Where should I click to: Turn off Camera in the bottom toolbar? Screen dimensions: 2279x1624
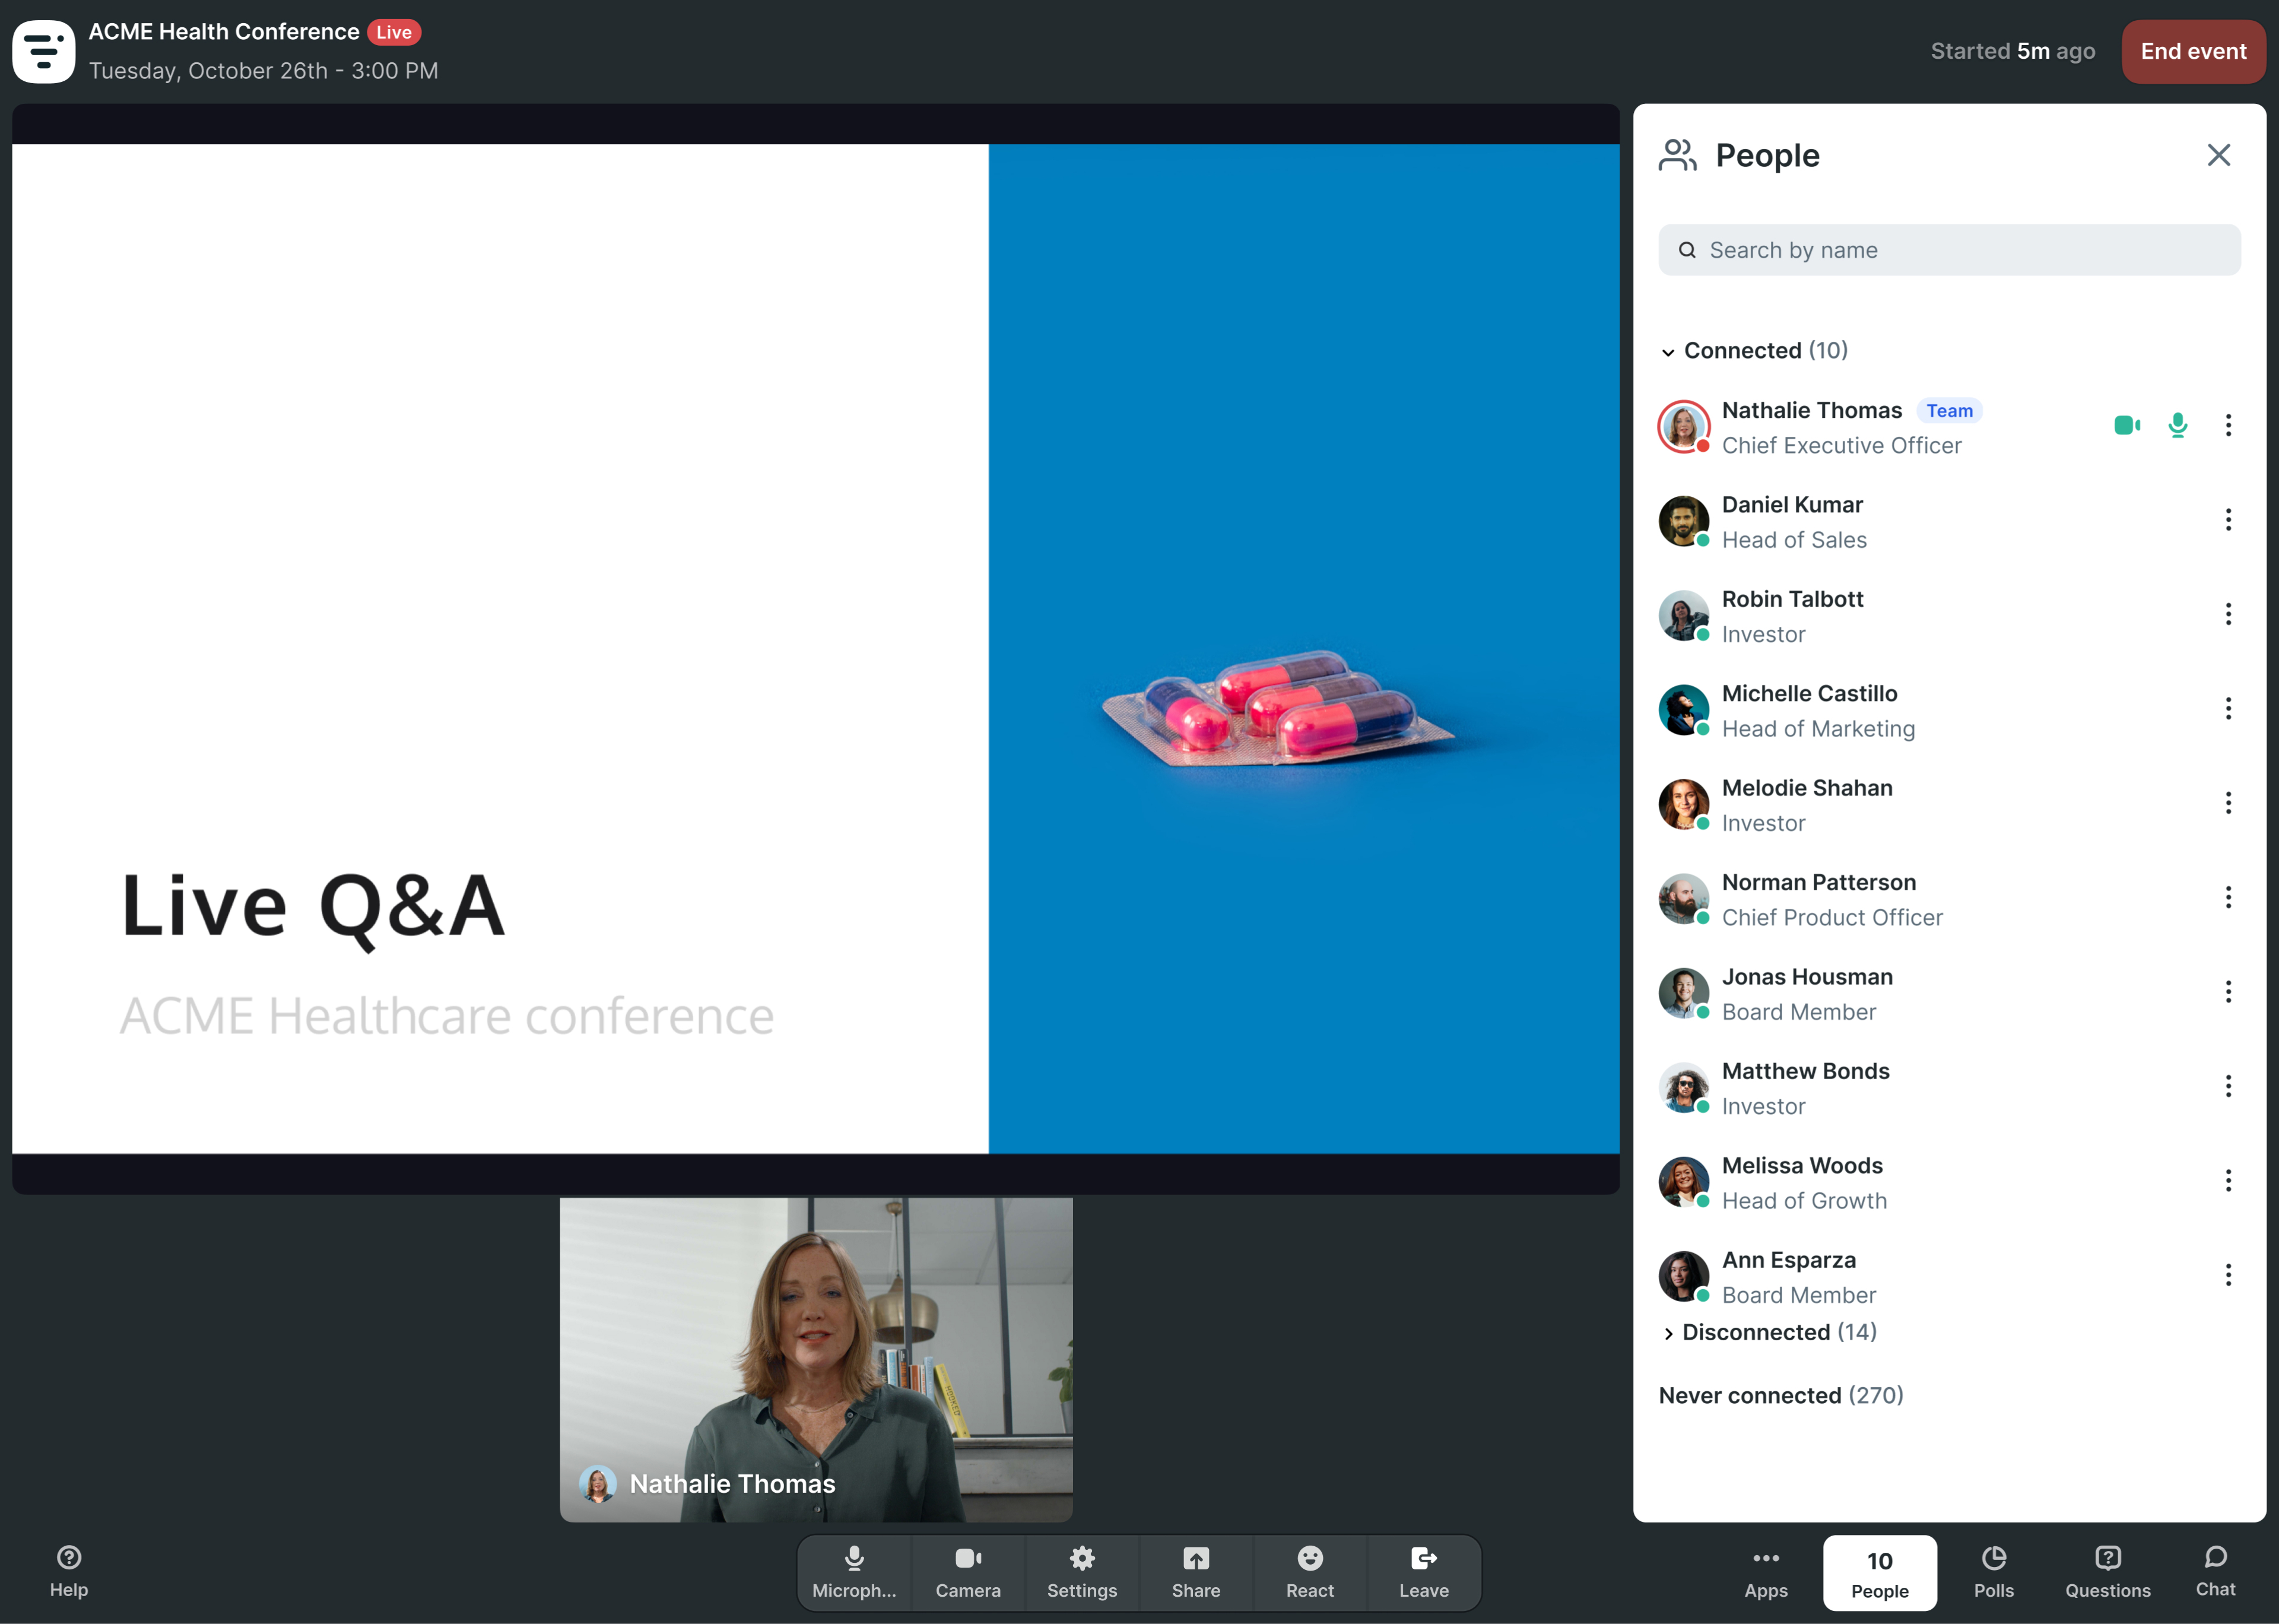967,1572
